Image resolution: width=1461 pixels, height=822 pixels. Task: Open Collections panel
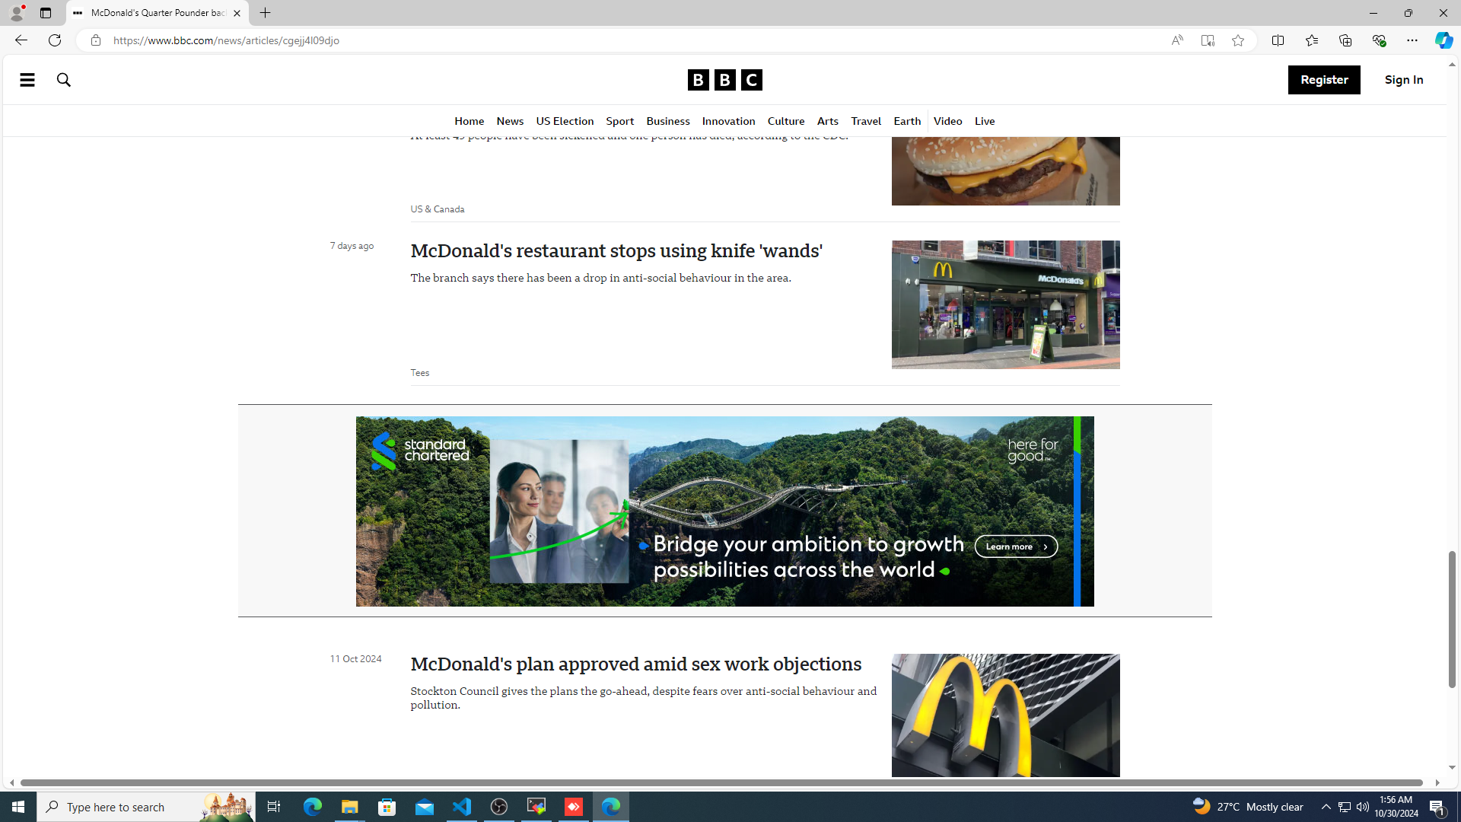tap(1345, 40)
